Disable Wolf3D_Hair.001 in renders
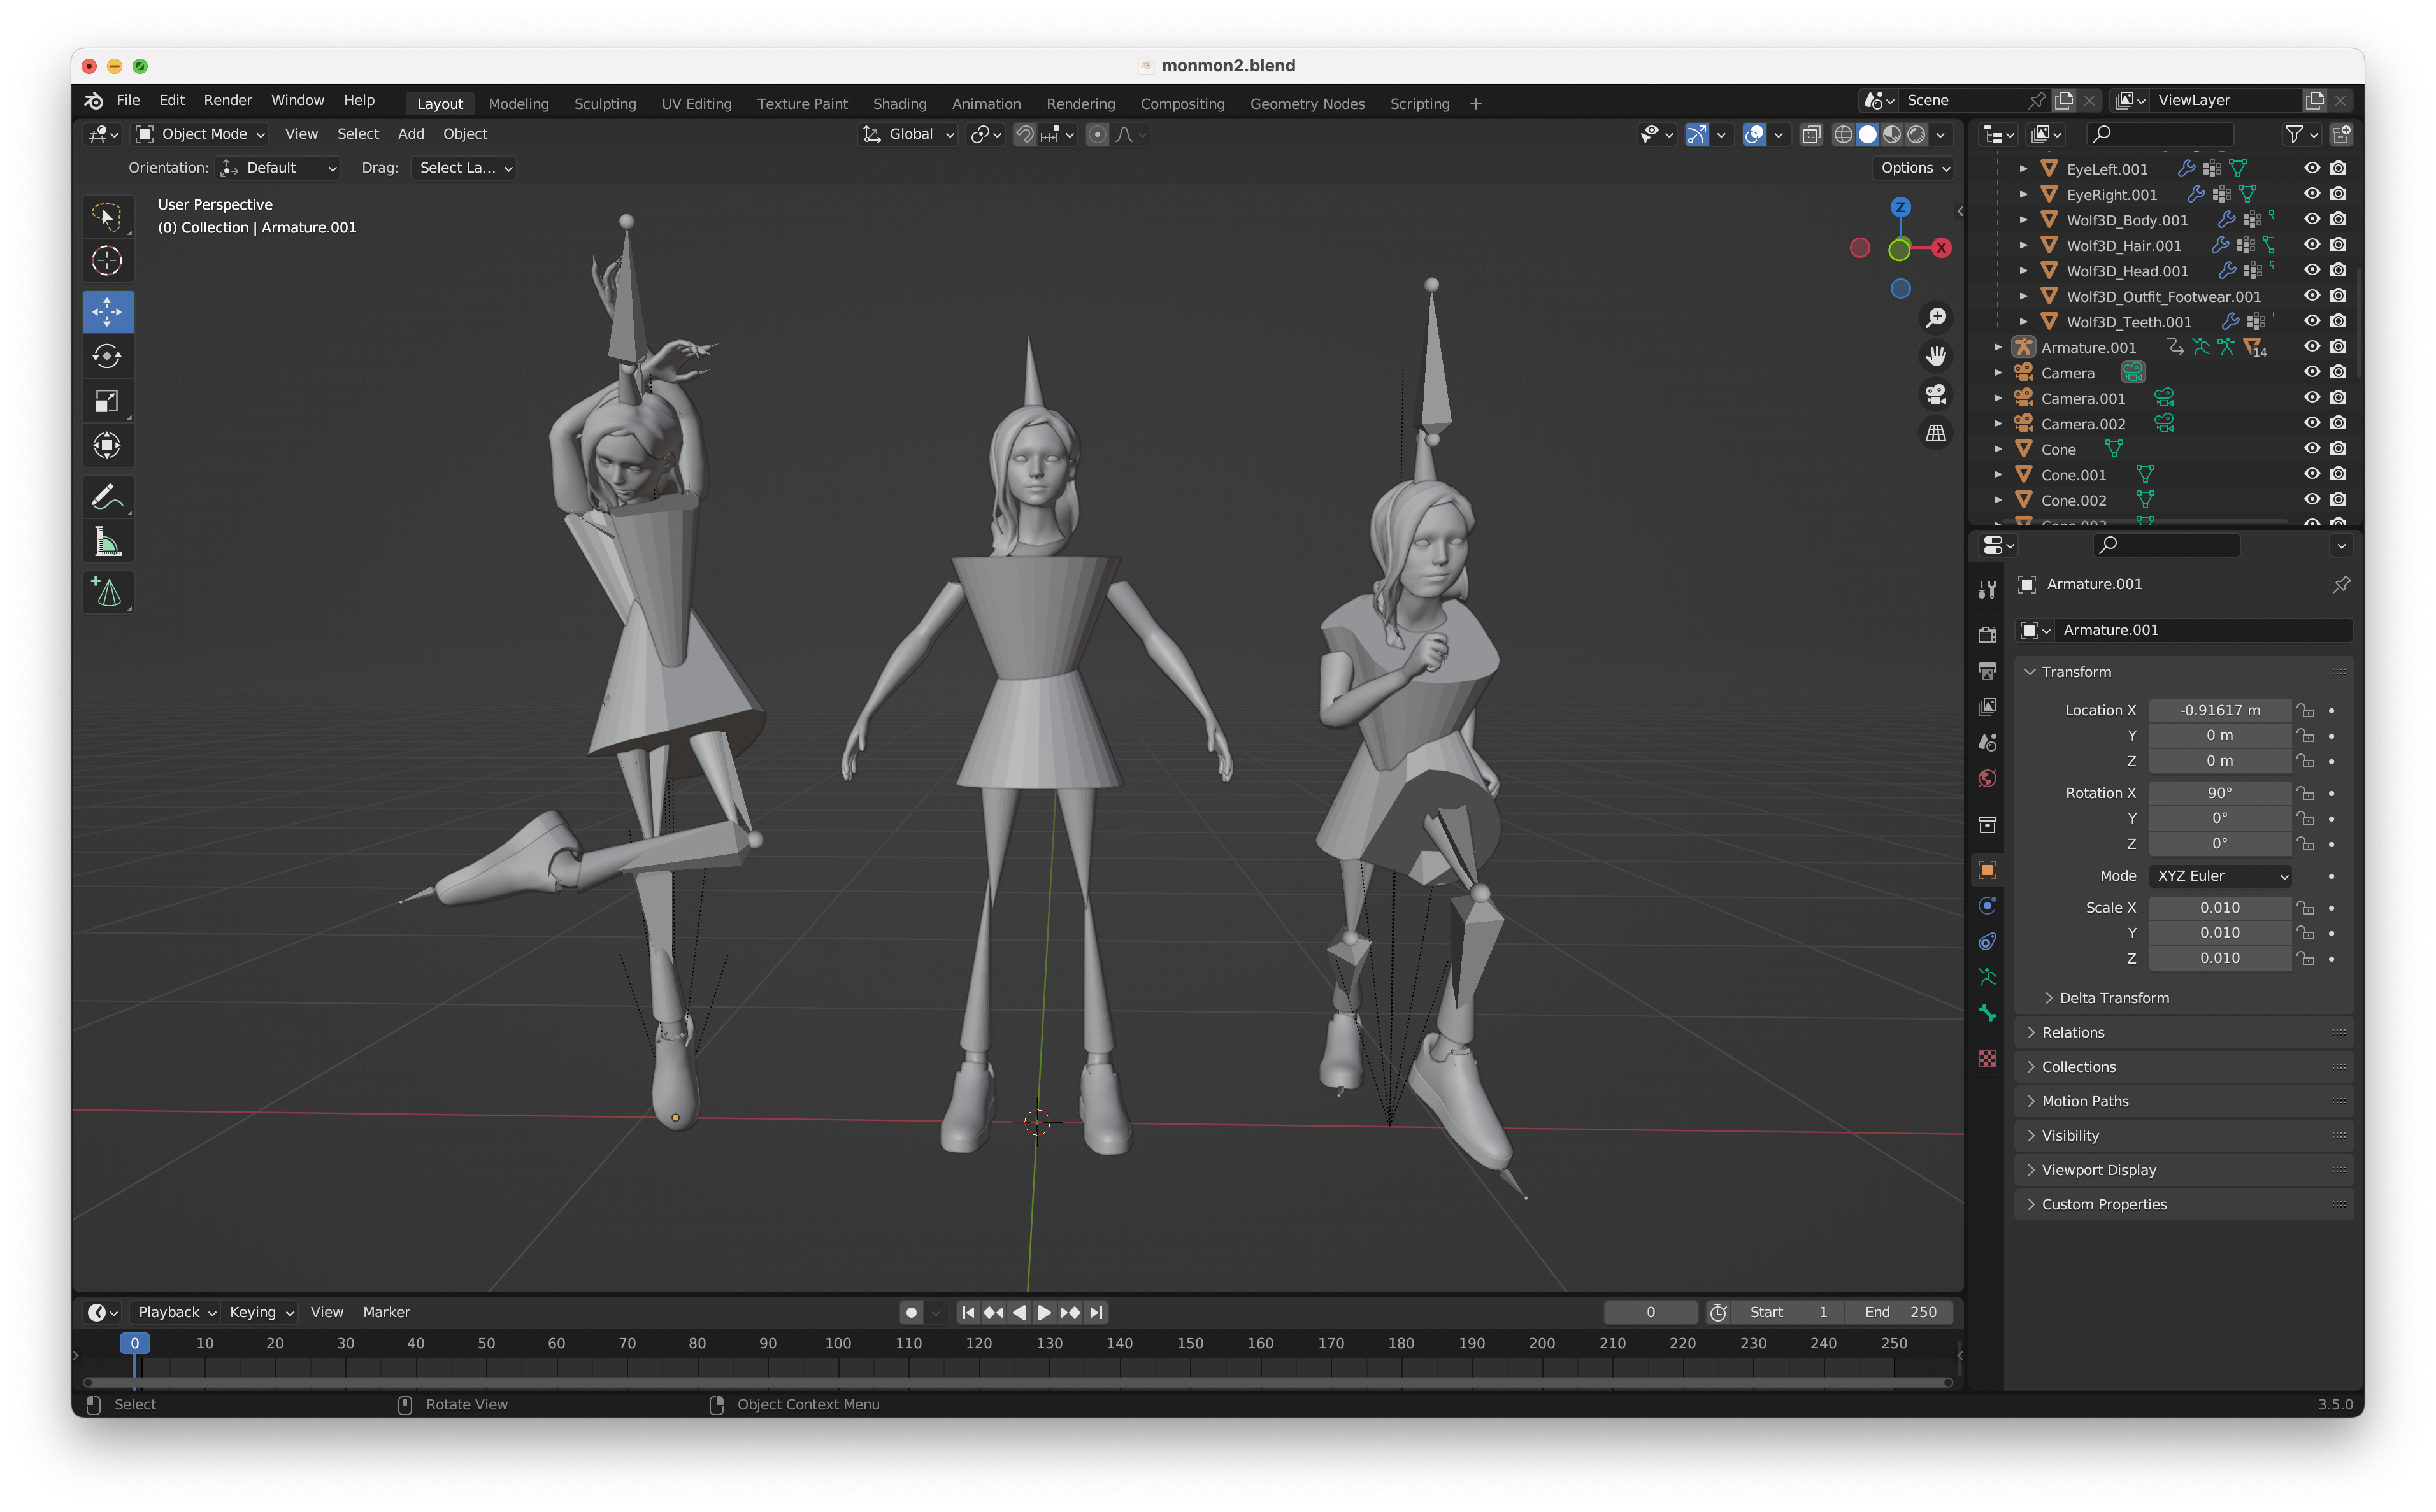The height and width of the screenshot is (1512, 2436). point(2338,245)
